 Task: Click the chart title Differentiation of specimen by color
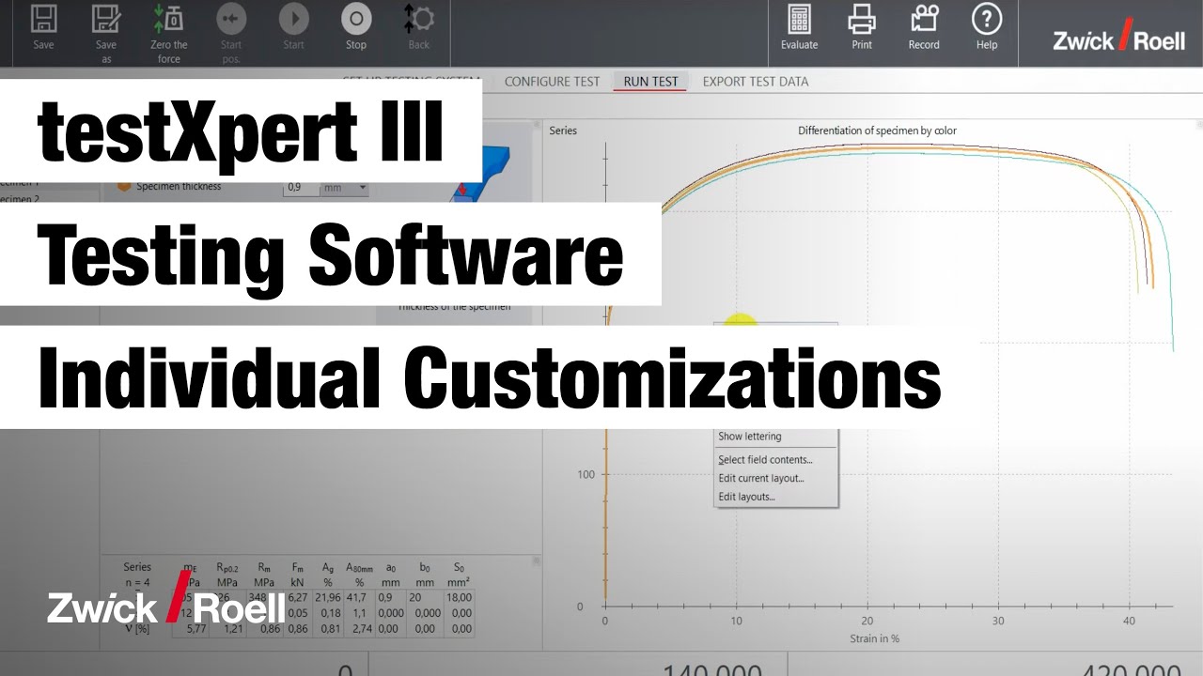[877, 131]
